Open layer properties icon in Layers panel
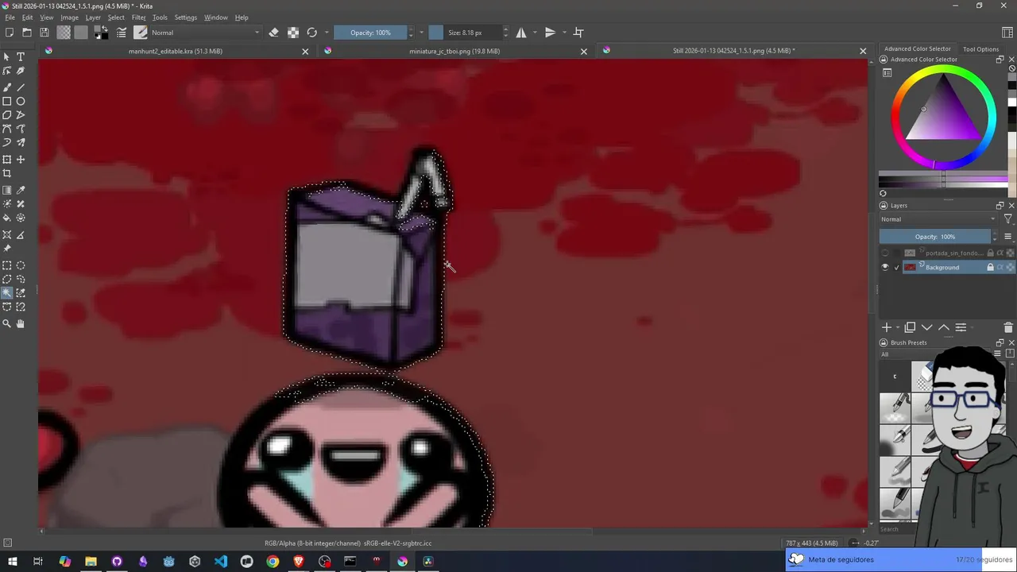This screenshot has height=572, width=1017. pyautogui.click(x=961, y=327)
